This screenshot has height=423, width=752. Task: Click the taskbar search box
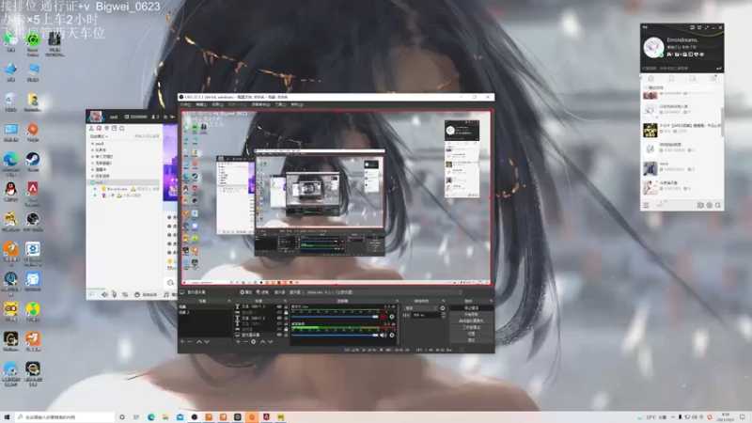[65, 417]
